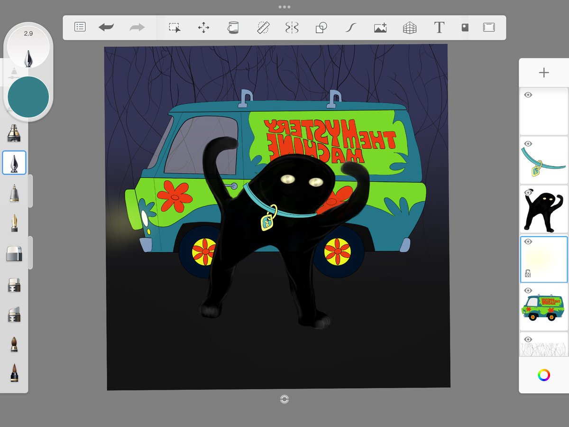This screenshot has height=427, width=569.
Task: Pick the top marker brush in palette
Action: [14, 133]
